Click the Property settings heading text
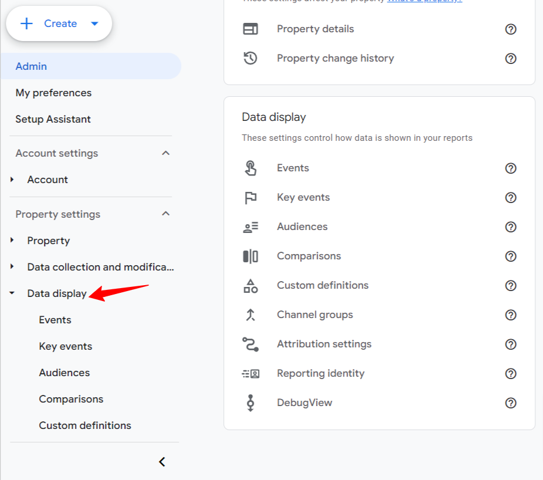 [x=58, y=214]
